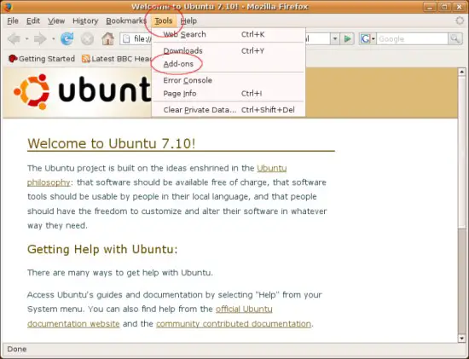Reload the current page
Image resolution: width=469 pixels, height=359 pixels.
[x=67, y=39]
